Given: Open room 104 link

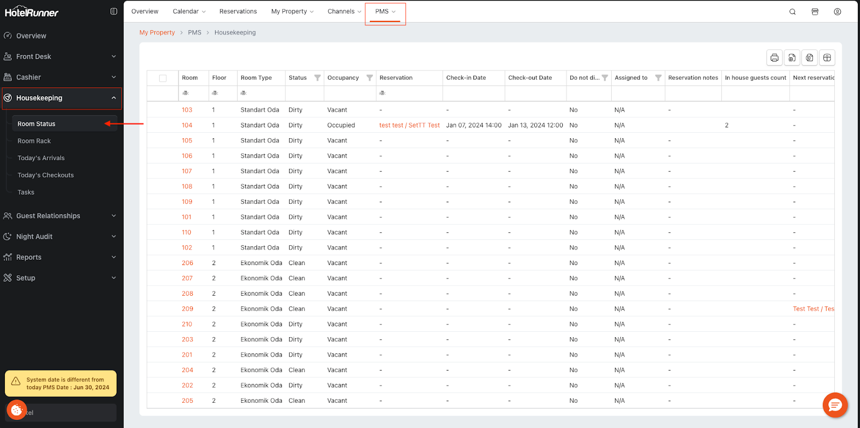Looking at the screenshot, I should 187,125.
